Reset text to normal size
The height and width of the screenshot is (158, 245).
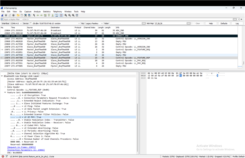pos(73,15)
